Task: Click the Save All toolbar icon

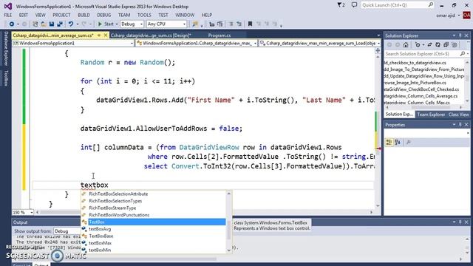Action: pos(60,24)
